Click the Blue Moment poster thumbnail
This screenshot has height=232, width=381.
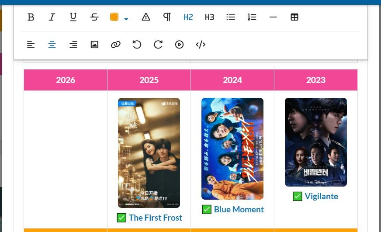click(232, 149)
